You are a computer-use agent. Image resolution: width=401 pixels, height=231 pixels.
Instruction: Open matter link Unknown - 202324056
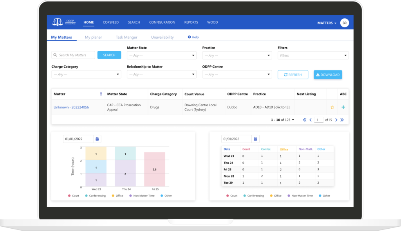71,107
